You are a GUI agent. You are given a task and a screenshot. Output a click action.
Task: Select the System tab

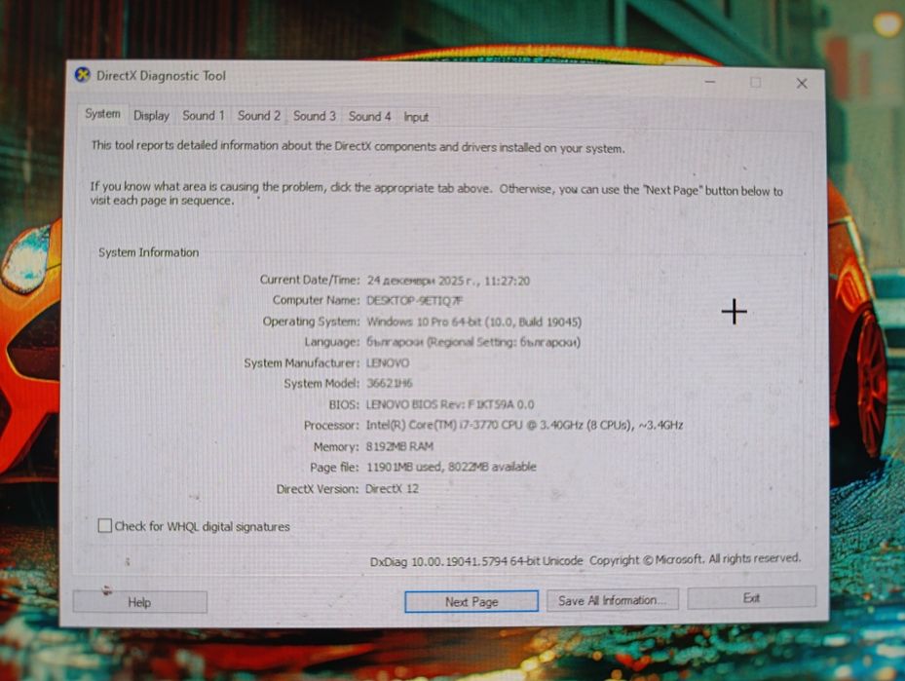click(x=102, y=114)
